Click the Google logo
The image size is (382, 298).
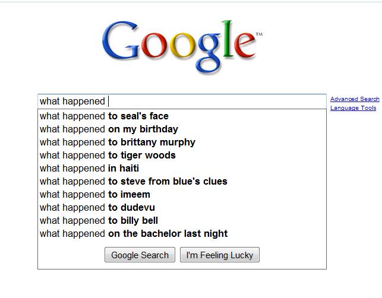click(x=182, y=47)
